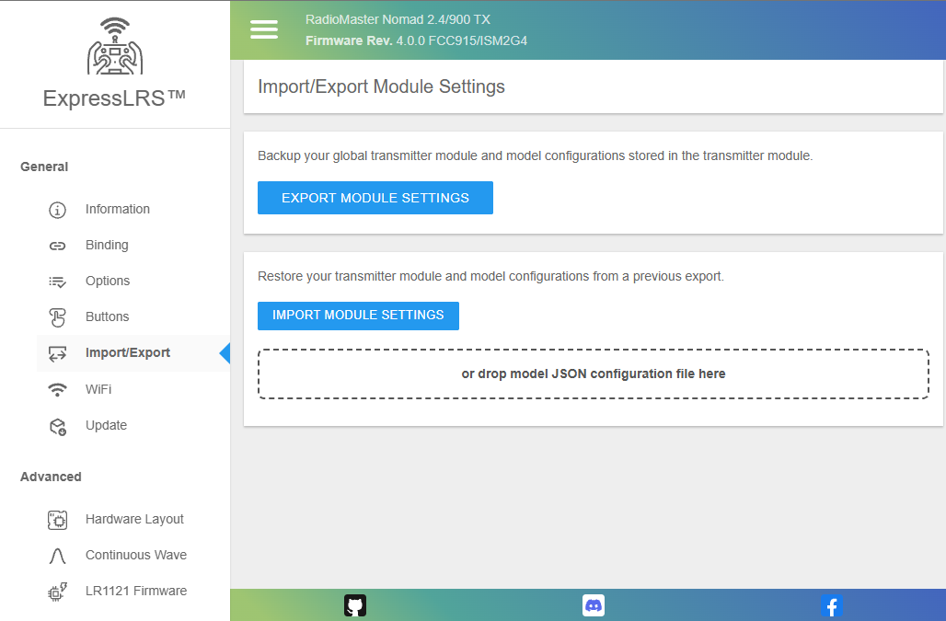Go to LR1121 Firmware page
The height and width of the screenshot is (621, 946).
coord(135,591)
